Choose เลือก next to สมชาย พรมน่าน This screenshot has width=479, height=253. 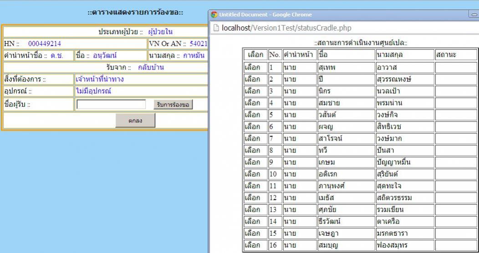[x=255, y=103]
